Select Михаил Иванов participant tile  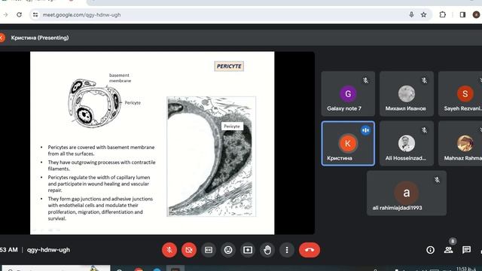point(407,93)
